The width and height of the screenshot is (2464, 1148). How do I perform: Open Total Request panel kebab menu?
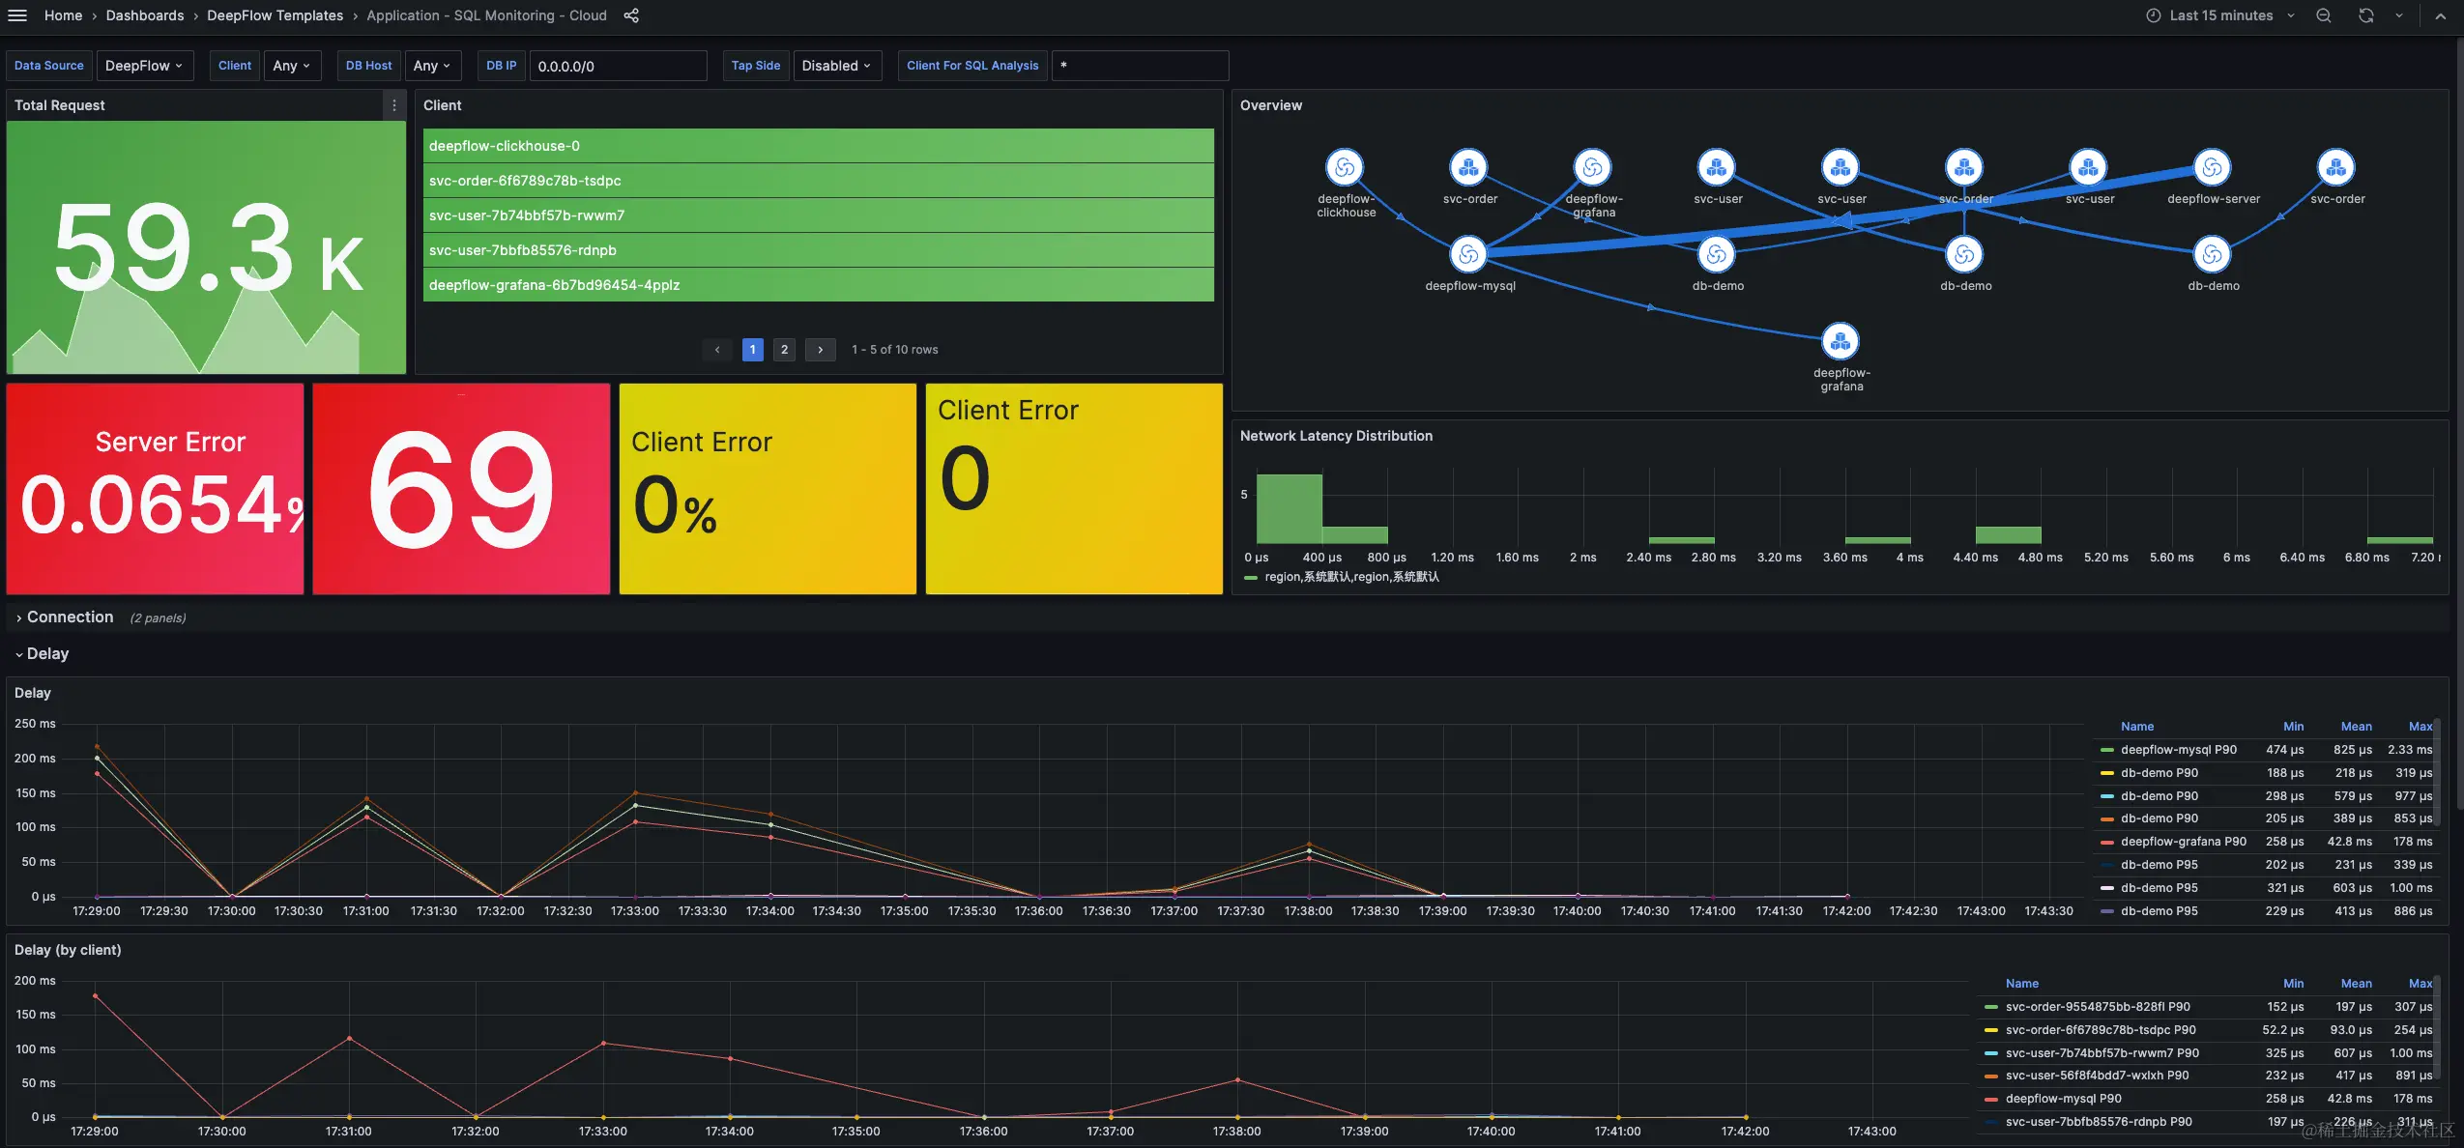[x=393, y=105]
